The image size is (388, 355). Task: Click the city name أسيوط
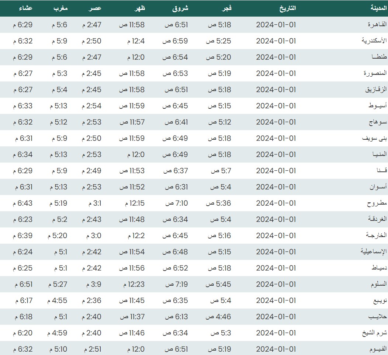pos(378,106)
